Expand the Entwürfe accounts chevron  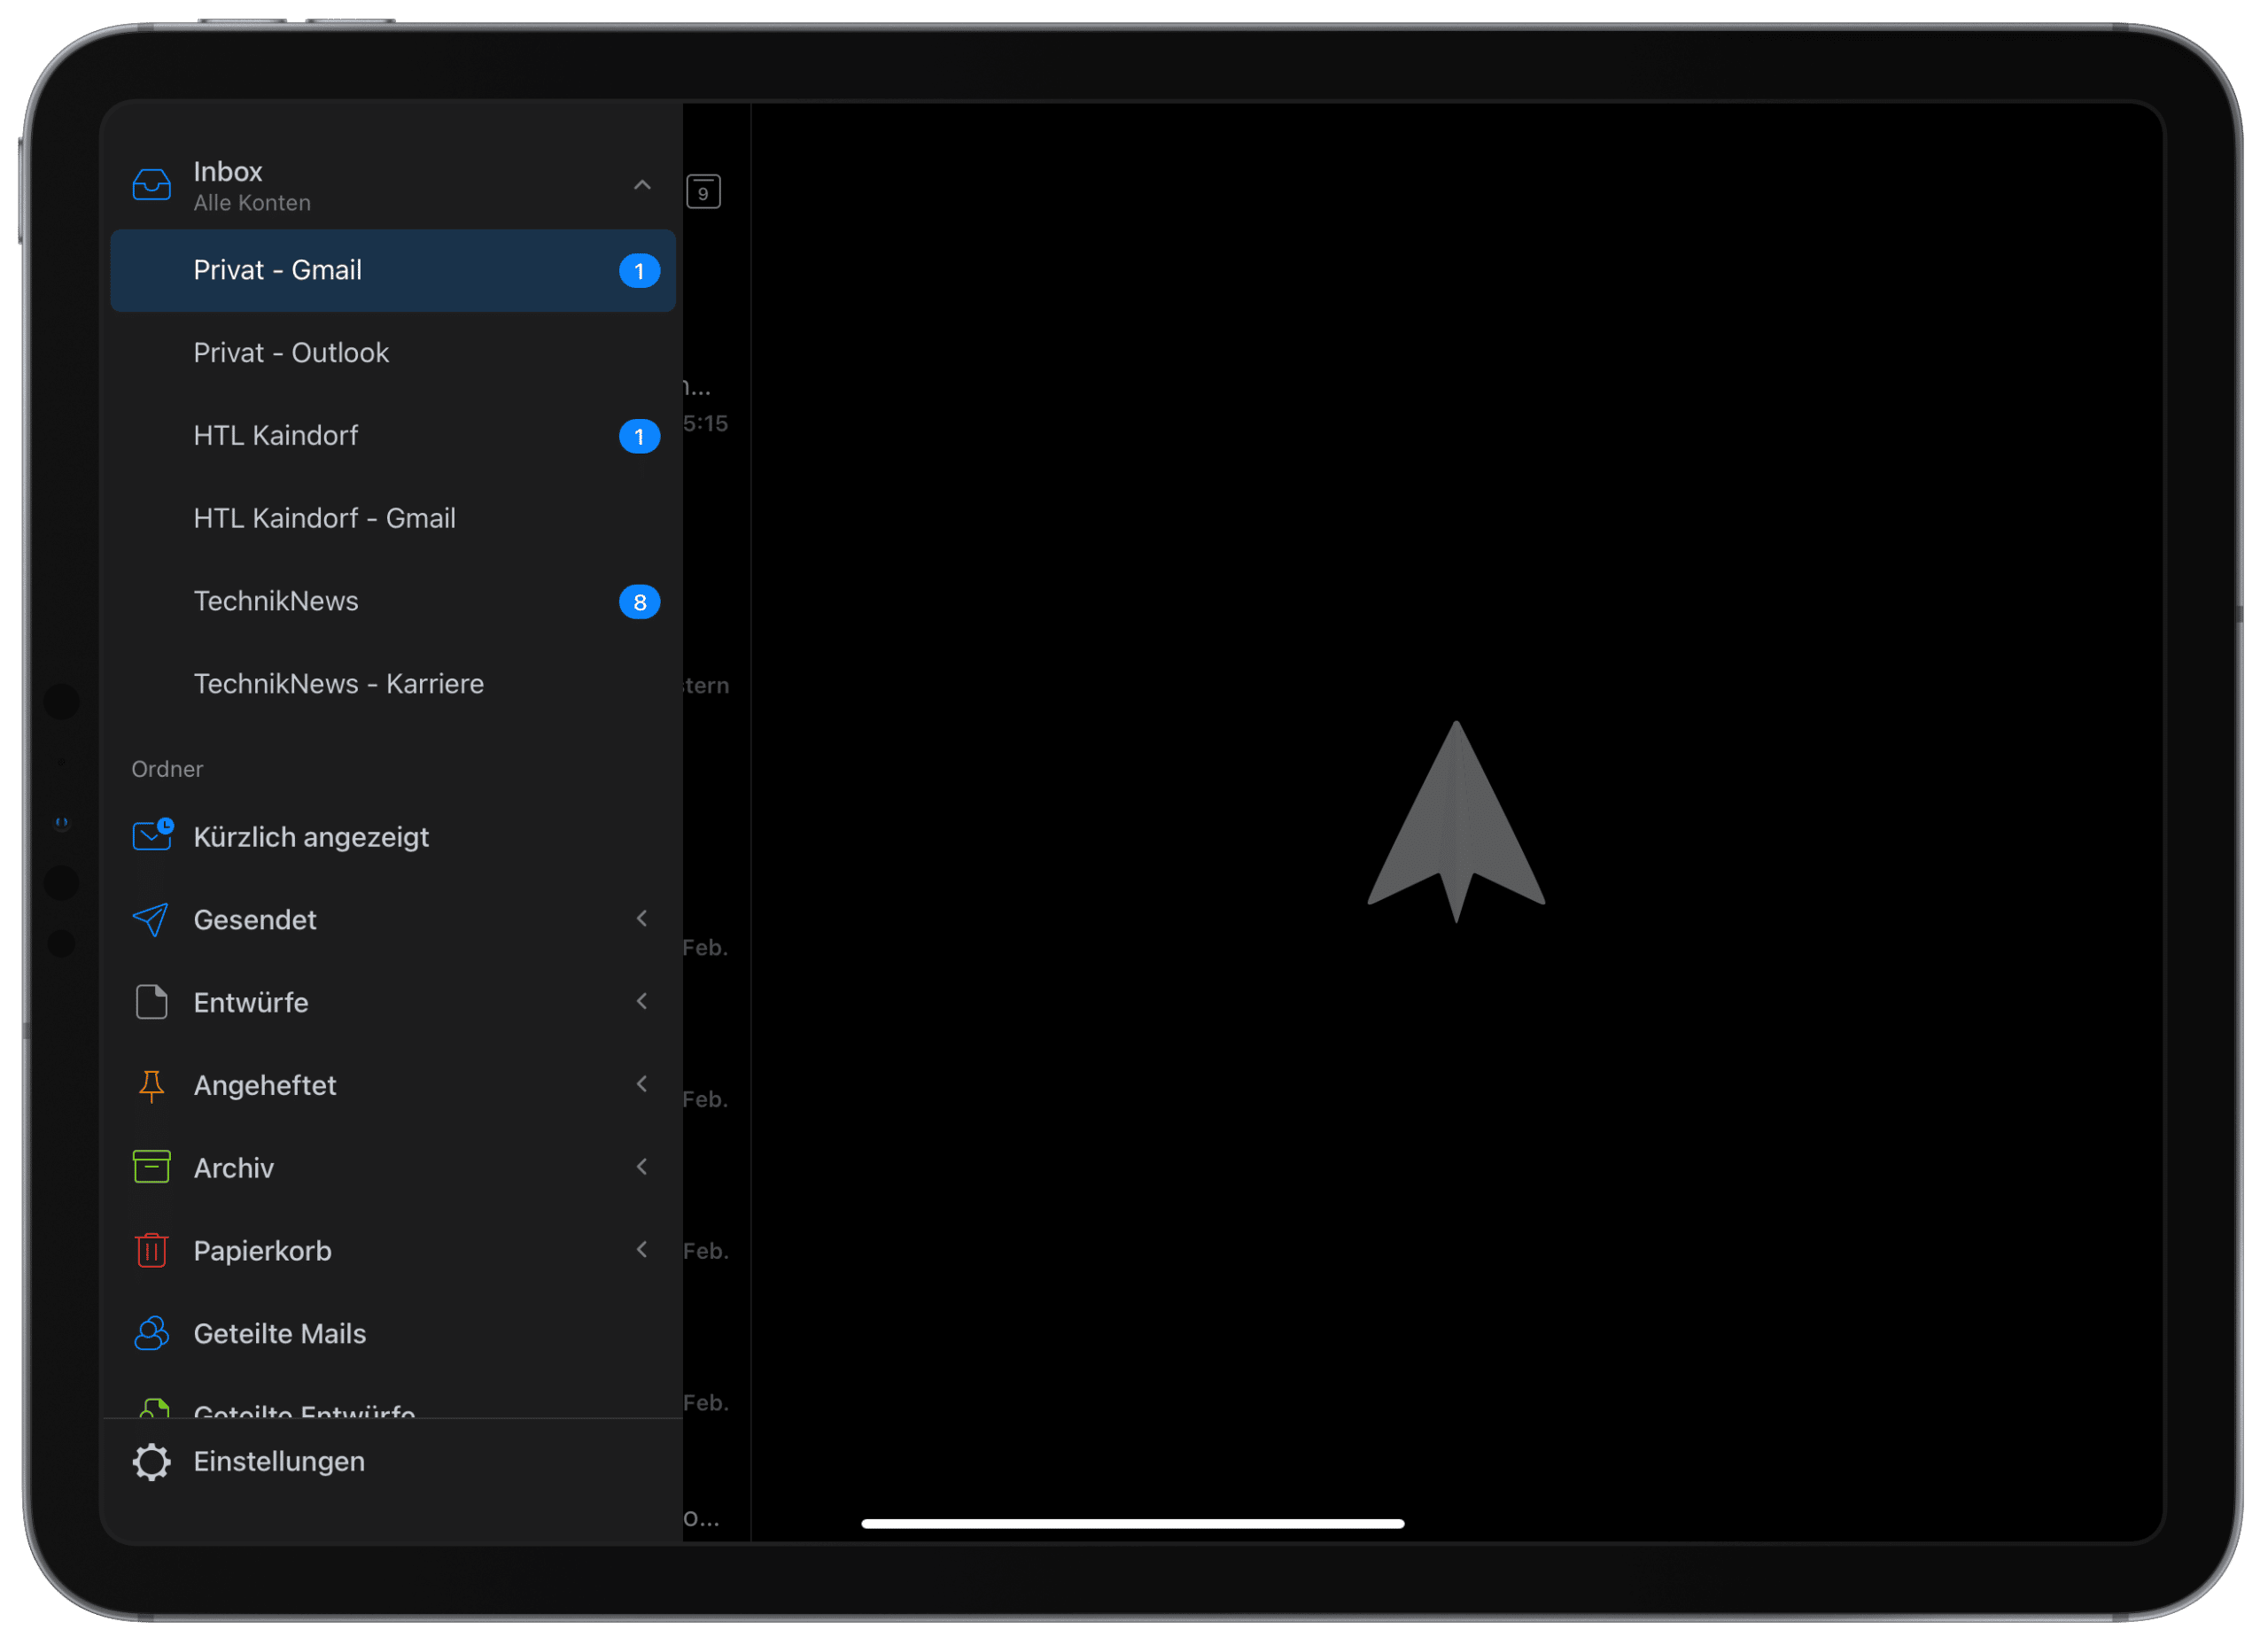(642, 1002)
